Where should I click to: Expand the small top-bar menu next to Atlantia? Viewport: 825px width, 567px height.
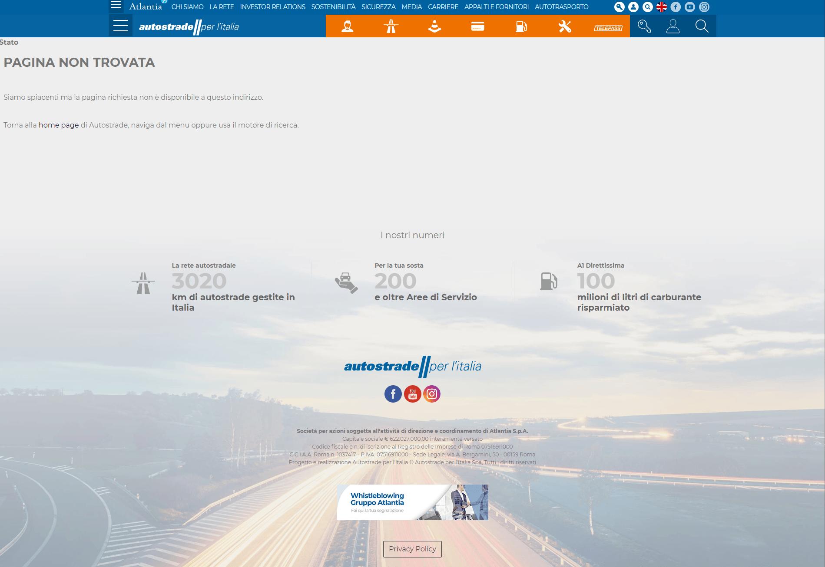point(116,5)
